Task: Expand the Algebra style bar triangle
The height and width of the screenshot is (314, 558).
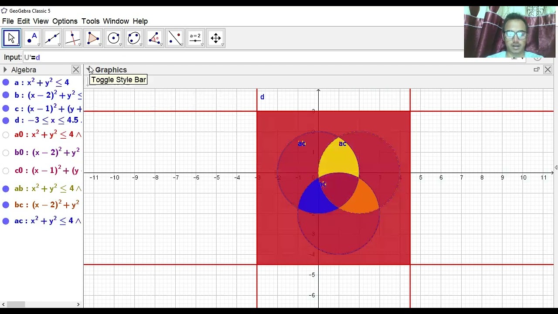Action: point(5,70)
